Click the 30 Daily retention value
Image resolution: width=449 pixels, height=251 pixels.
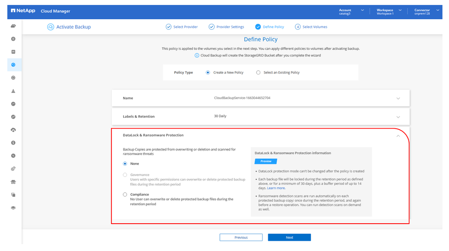(220, 116)
